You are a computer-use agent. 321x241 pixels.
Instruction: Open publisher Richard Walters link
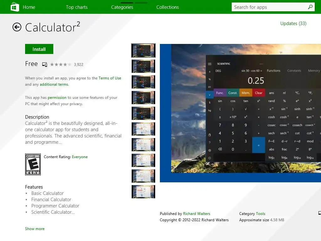[x=197, y=213]
